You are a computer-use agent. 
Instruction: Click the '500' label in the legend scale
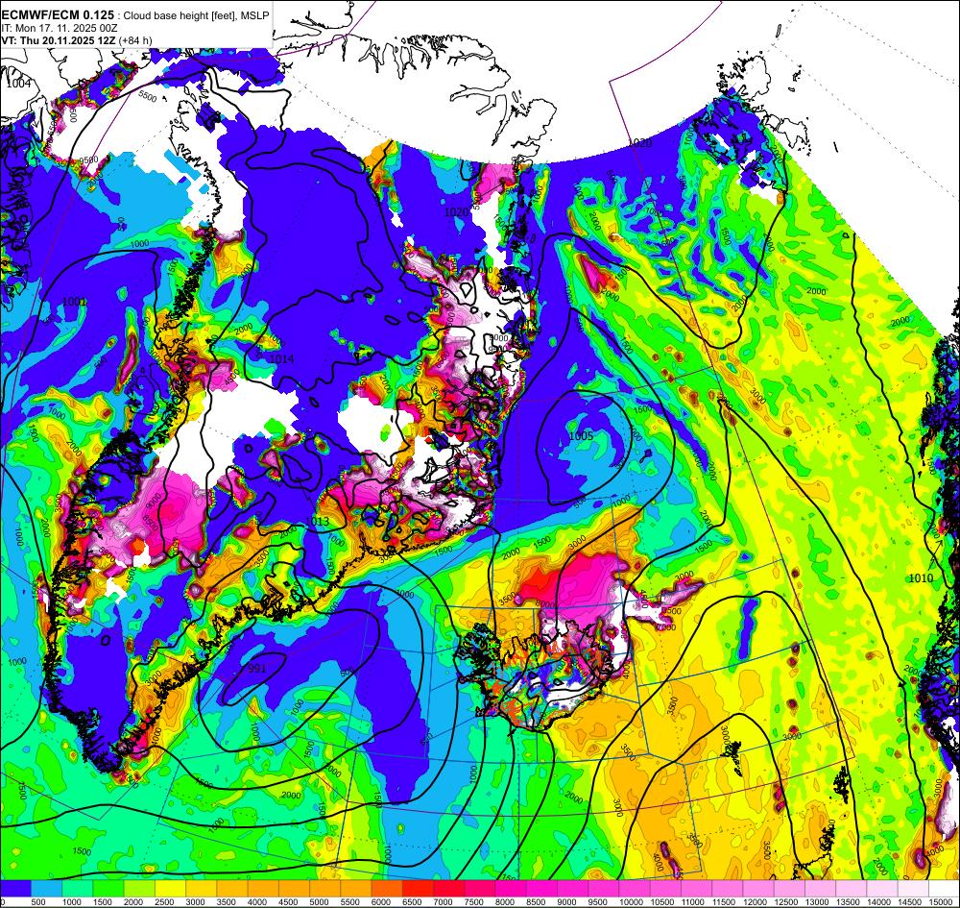38,901
